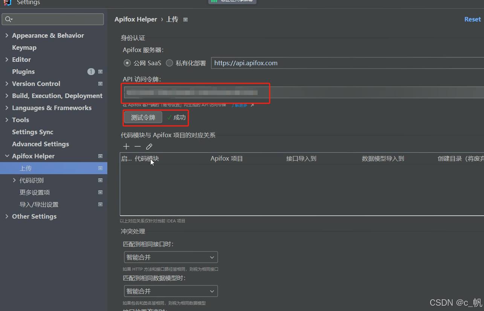Click Apifox Helper in the breadcrumb
The width and height of the screenshot is (484, 311).
(x=136, y=19)
